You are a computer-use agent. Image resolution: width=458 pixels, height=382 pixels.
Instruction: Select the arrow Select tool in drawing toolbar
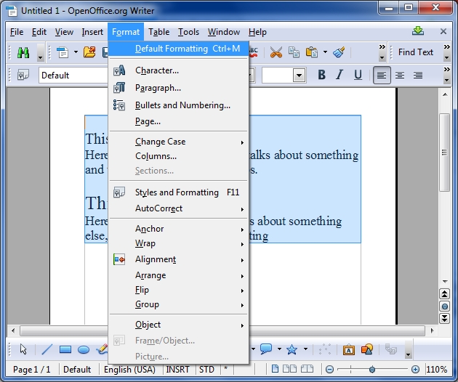coord(23,349)
